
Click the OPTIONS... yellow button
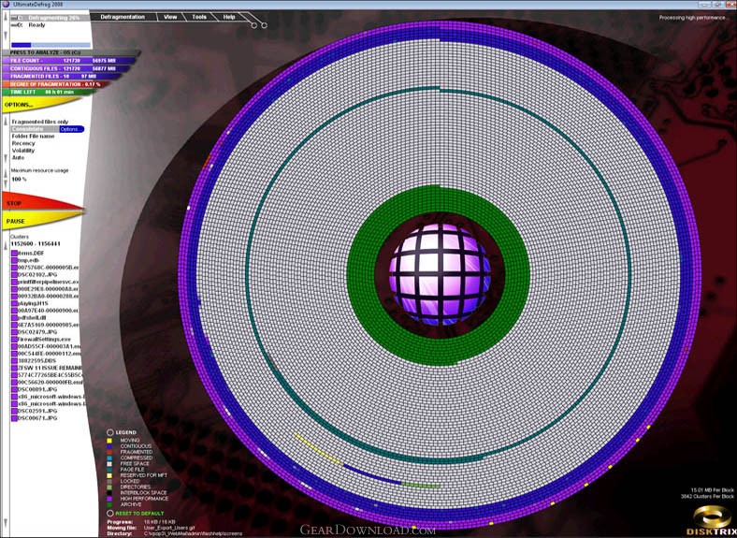pos(37,105)
